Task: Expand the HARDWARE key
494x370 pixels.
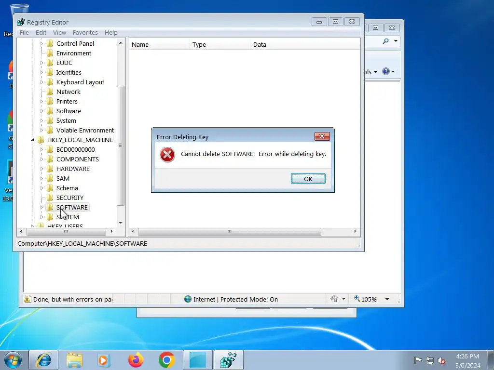Action: 41,169
